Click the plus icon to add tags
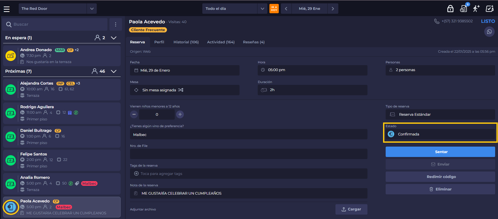498x219 pixels. point(136,174)
